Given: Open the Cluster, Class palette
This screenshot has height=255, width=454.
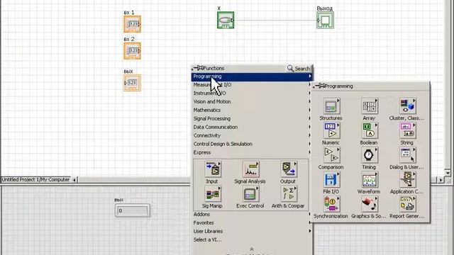Looking at the screenshot, I should [407, 106].
